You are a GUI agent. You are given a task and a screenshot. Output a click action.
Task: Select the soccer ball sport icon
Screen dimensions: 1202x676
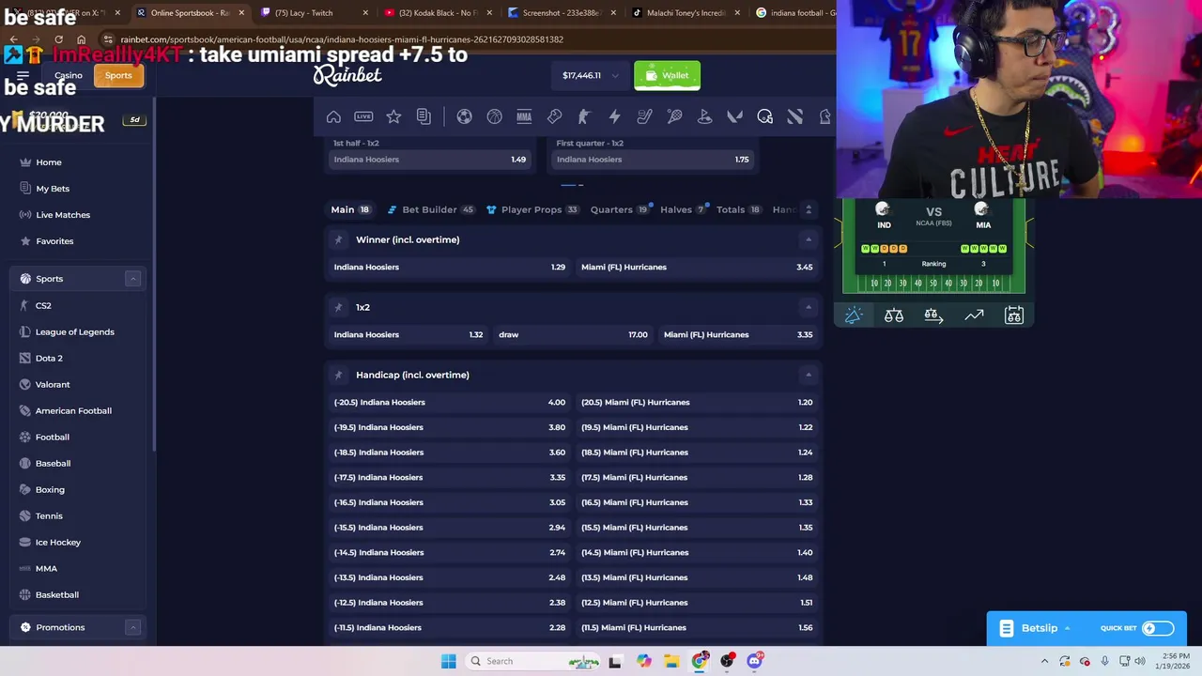point(464,116)
